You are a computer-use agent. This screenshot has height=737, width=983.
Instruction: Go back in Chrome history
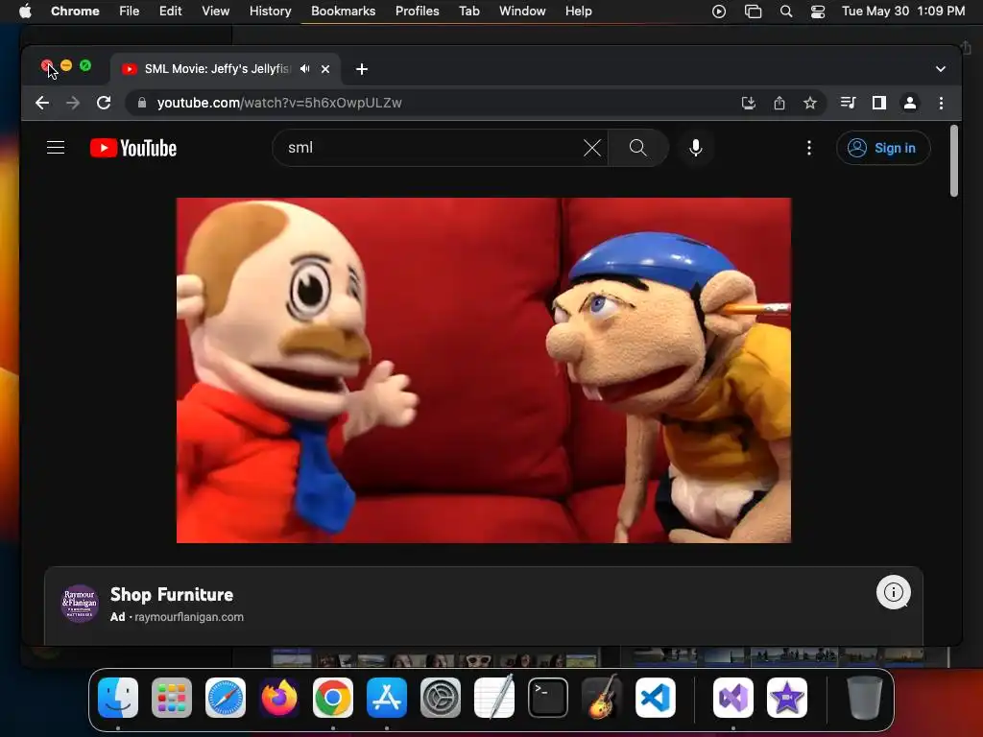pyautogui.click(x=42, y=103)
